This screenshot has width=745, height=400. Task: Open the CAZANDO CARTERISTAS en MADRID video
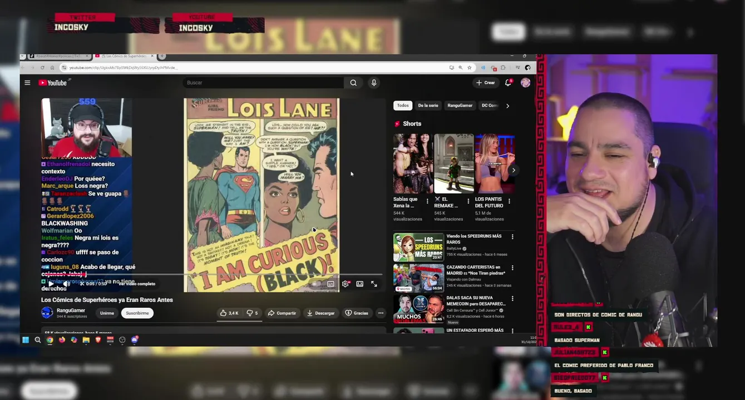coord(418,278)
